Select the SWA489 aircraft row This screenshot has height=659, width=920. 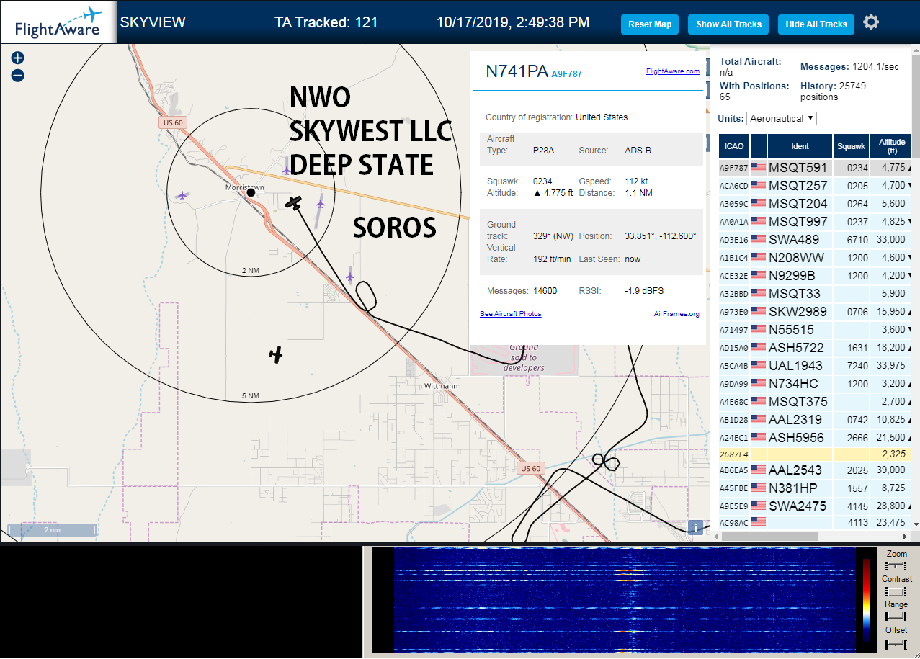[x=816, y=239]
